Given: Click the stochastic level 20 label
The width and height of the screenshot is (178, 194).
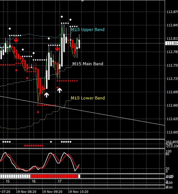Looking at the screenshot, I should [x=167, y=169].
